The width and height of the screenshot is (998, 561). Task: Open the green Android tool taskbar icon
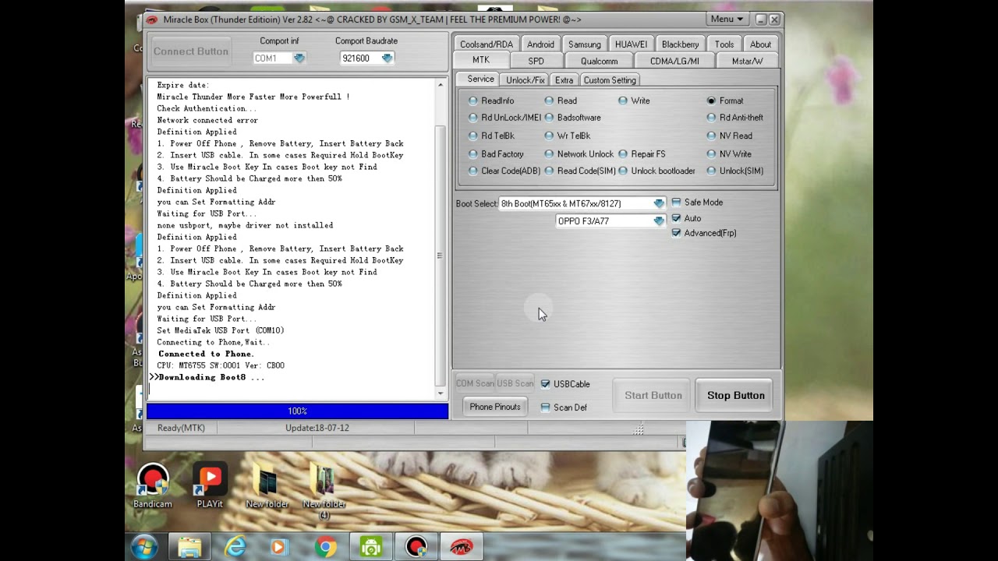(x=371, y=547)
